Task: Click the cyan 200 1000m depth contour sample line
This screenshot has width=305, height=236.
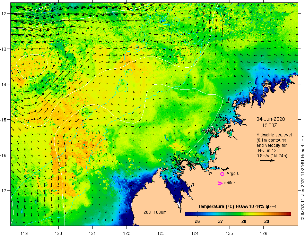Action: pyautogui.click(x=149, y=216)
